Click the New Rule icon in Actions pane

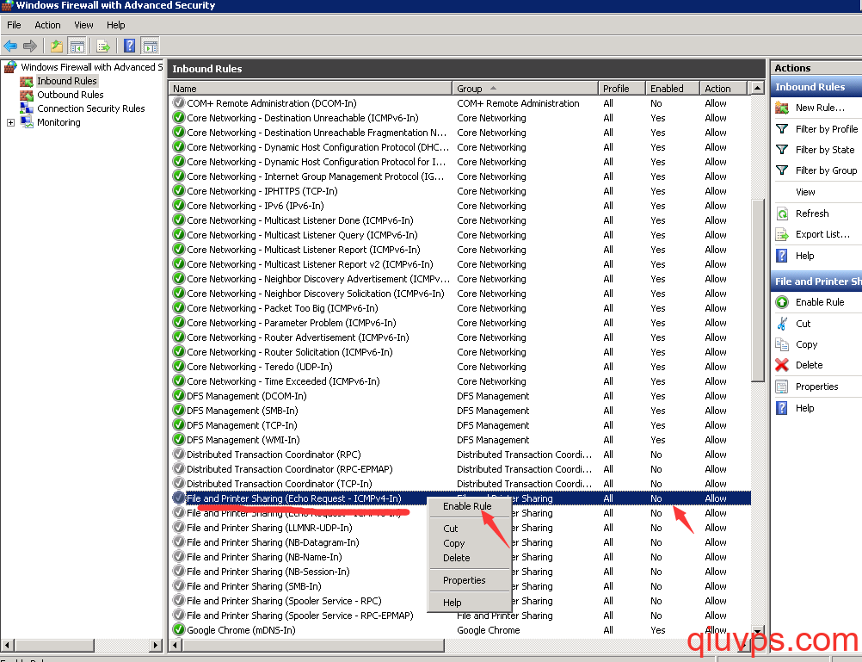[782, 108]
